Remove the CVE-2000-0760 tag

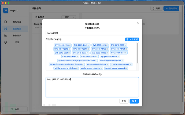[x=70, y=45]
